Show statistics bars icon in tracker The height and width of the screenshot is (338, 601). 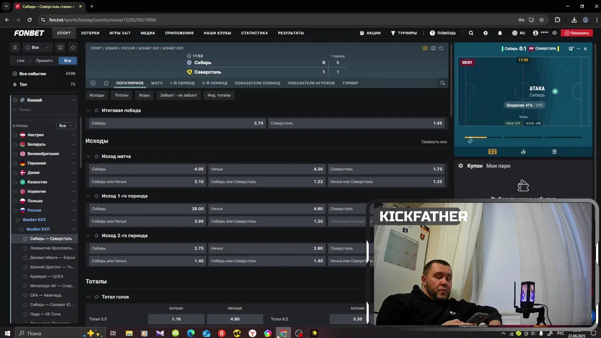pyautogui.click(x=523, y=152)
